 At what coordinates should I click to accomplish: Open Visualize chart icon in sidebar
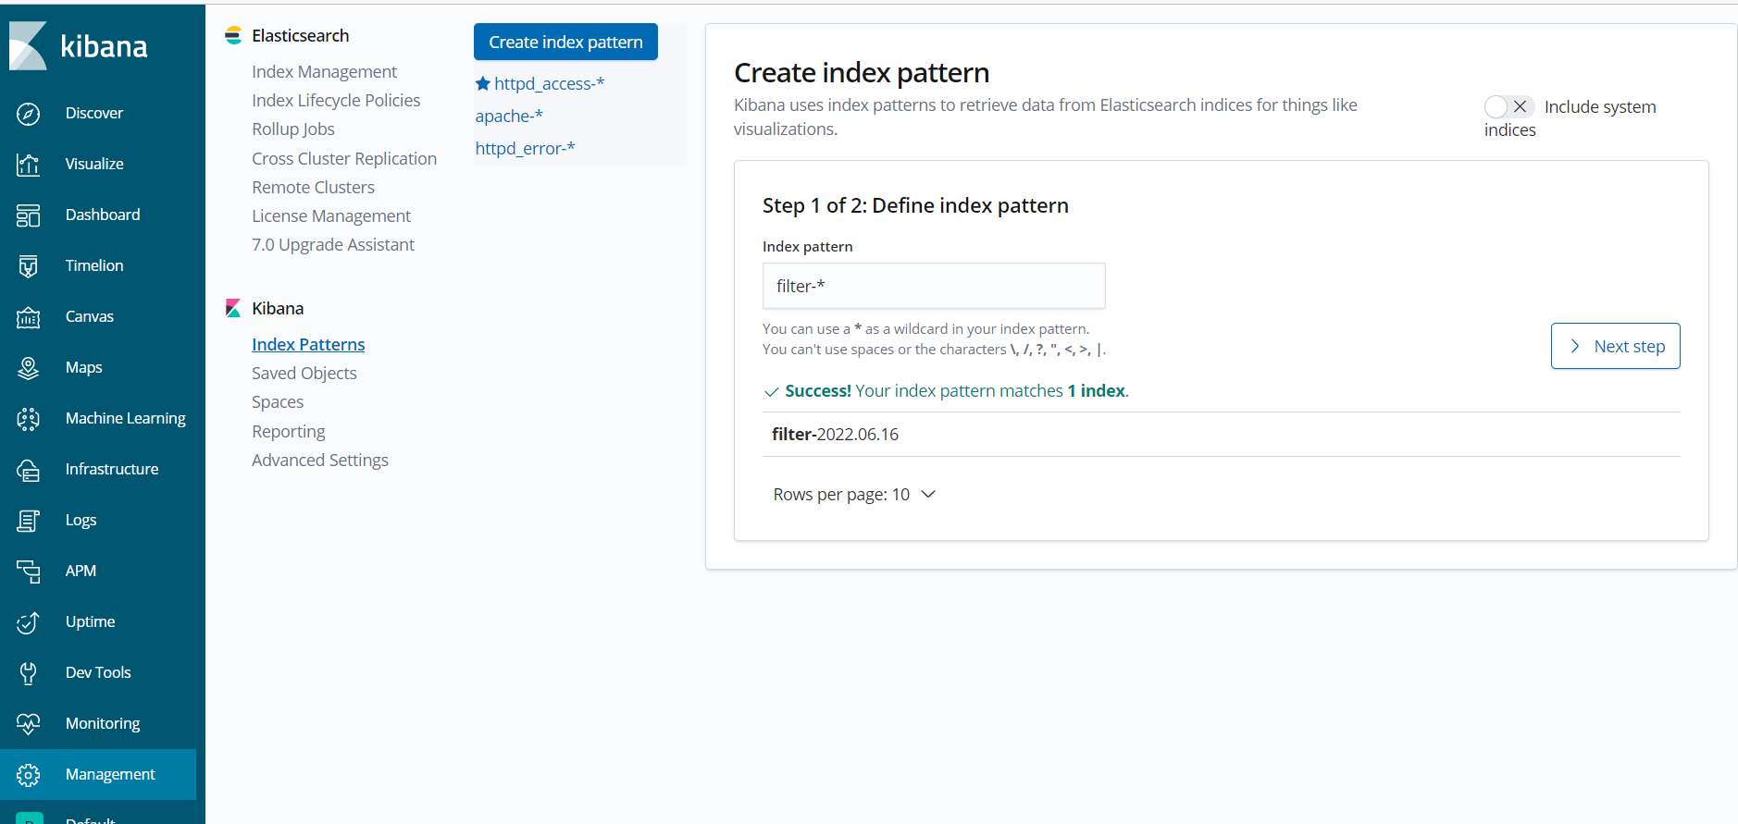tap(29, 165)
